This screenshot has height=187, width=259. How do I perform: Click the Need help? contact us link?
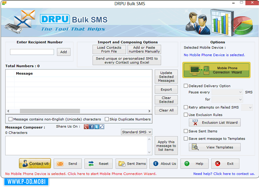click(224, 174)
